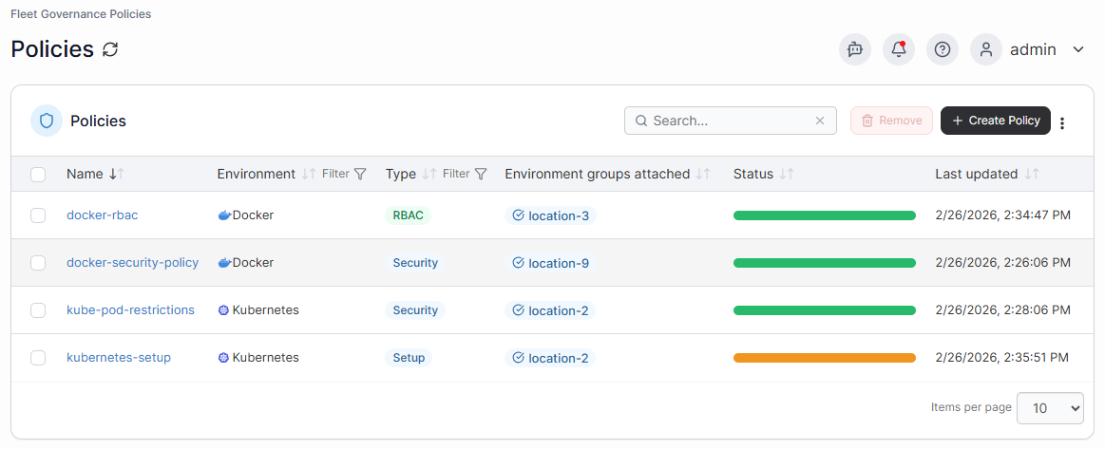Click the Environment column filter icon
The height and width of the screenshot is (449, 1105).
point(360,175)
